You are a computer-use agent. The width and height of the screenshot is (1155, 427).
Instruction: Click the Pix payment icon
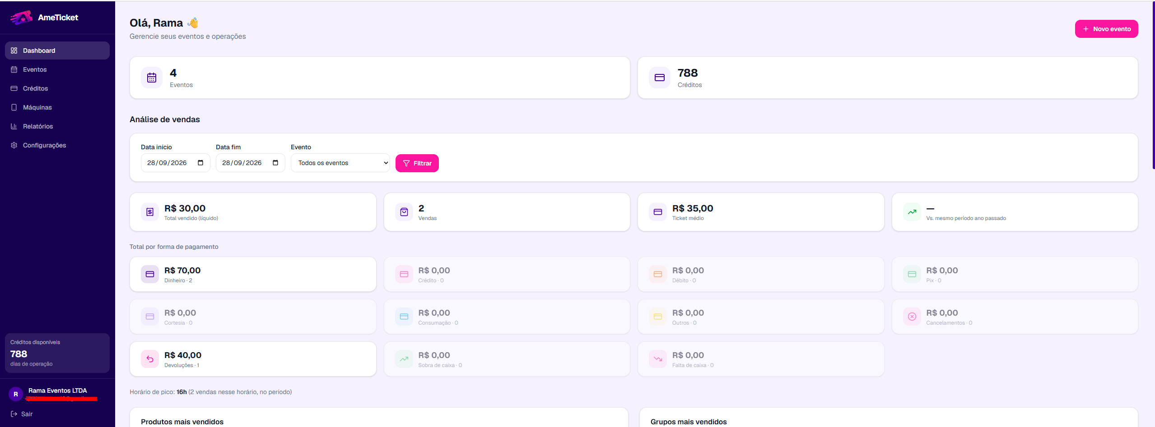tap(912, 274)
